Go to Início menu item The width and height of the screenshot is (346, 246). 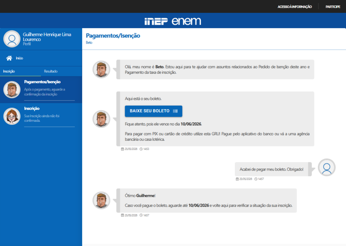tap(19, 58)
